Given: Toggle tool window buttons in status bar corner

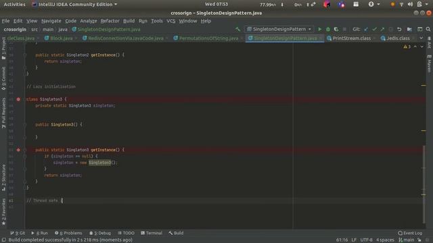Looking at the screenshot, I should pyautogui.click(x=4, y=240).
